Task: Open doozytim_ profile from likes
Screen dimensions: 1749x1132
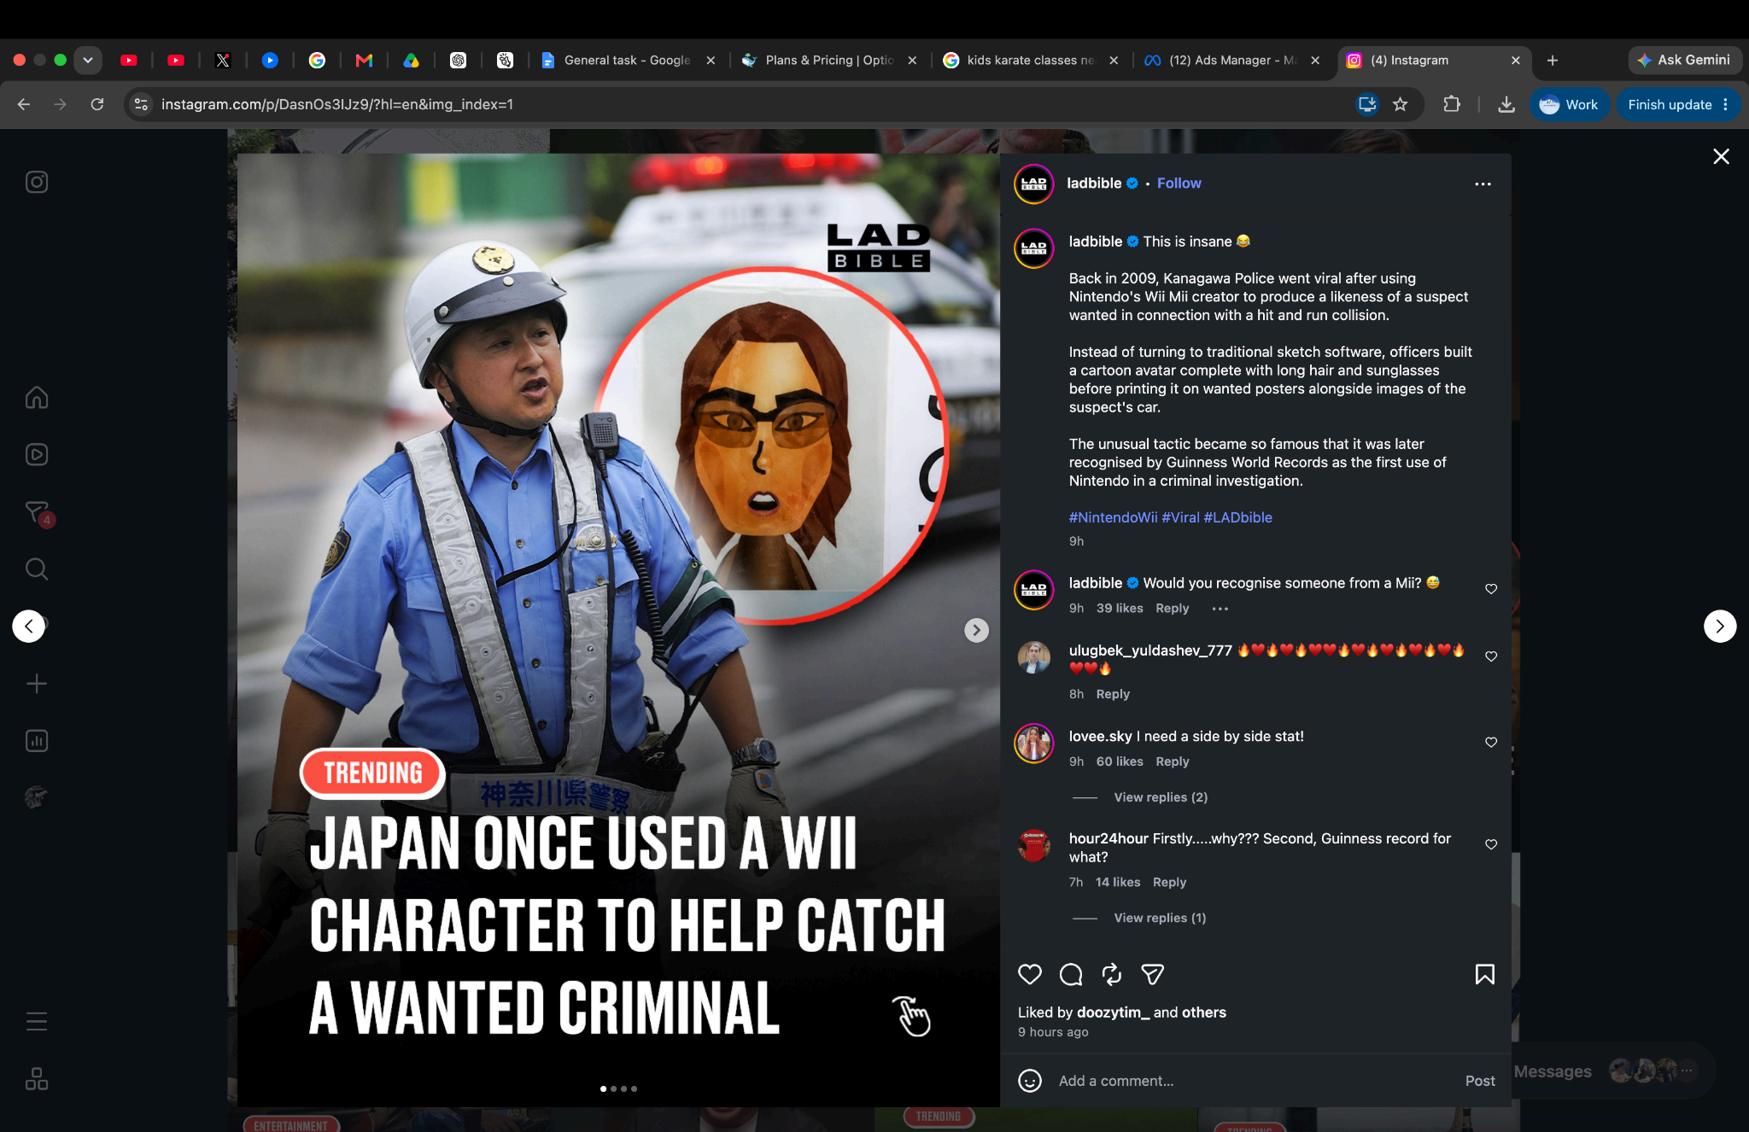Action: click(x=1114, y=1012)
